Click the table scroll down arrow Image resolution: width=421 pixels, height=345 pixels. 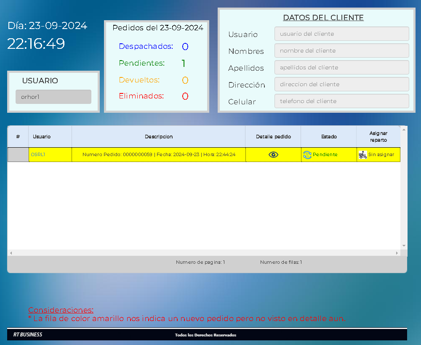pos(404,246)
